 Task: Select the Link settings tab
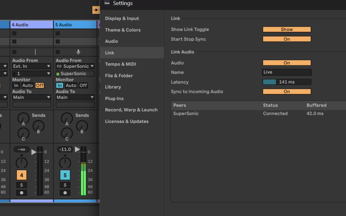[x=132, y=53]
